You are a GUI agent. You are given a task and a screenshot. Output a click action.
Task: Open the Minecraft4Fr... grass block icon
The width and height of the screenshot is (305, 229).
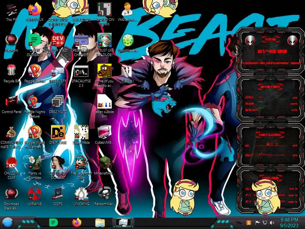104,166
